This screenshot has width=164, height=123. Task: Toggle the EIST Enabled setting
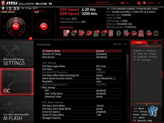82,90
